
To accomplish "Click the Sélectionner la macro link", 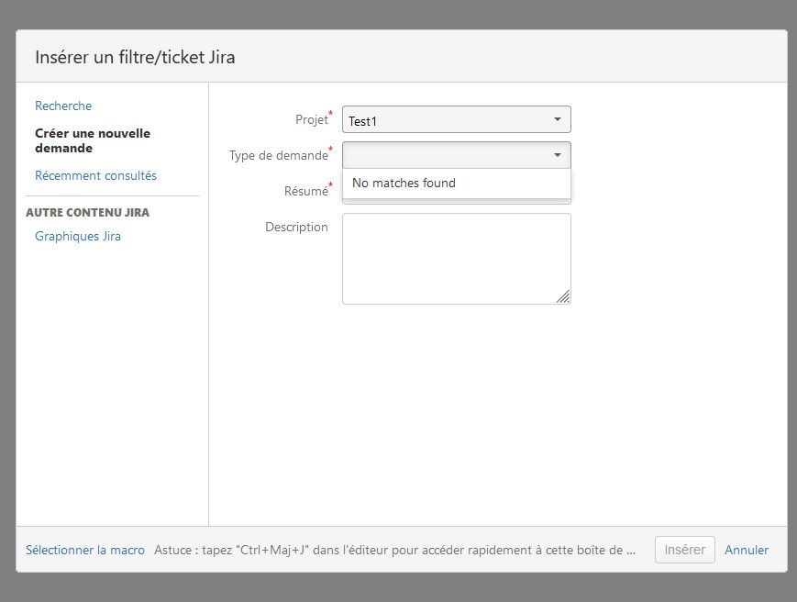I will coord(85,550).
